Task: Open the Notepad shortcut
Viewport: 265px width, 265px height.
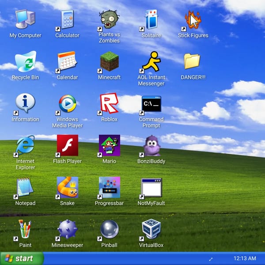Action: tap(25, 187)
